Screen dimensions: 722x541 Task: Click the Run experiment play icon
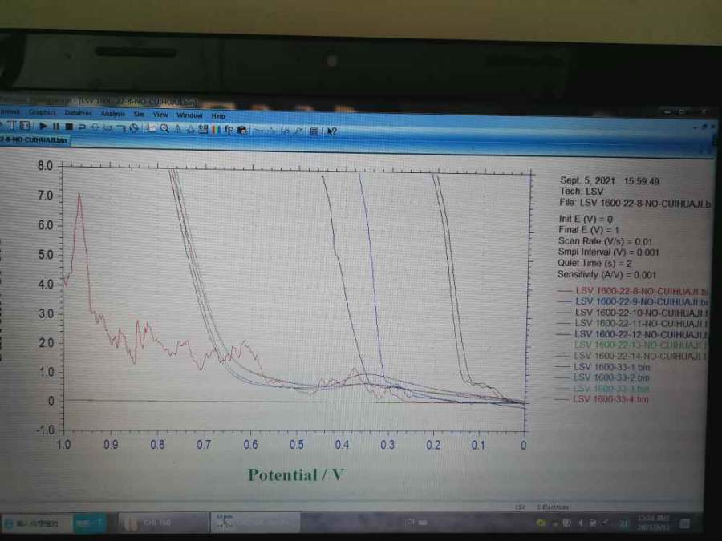(x=44, y=127)
